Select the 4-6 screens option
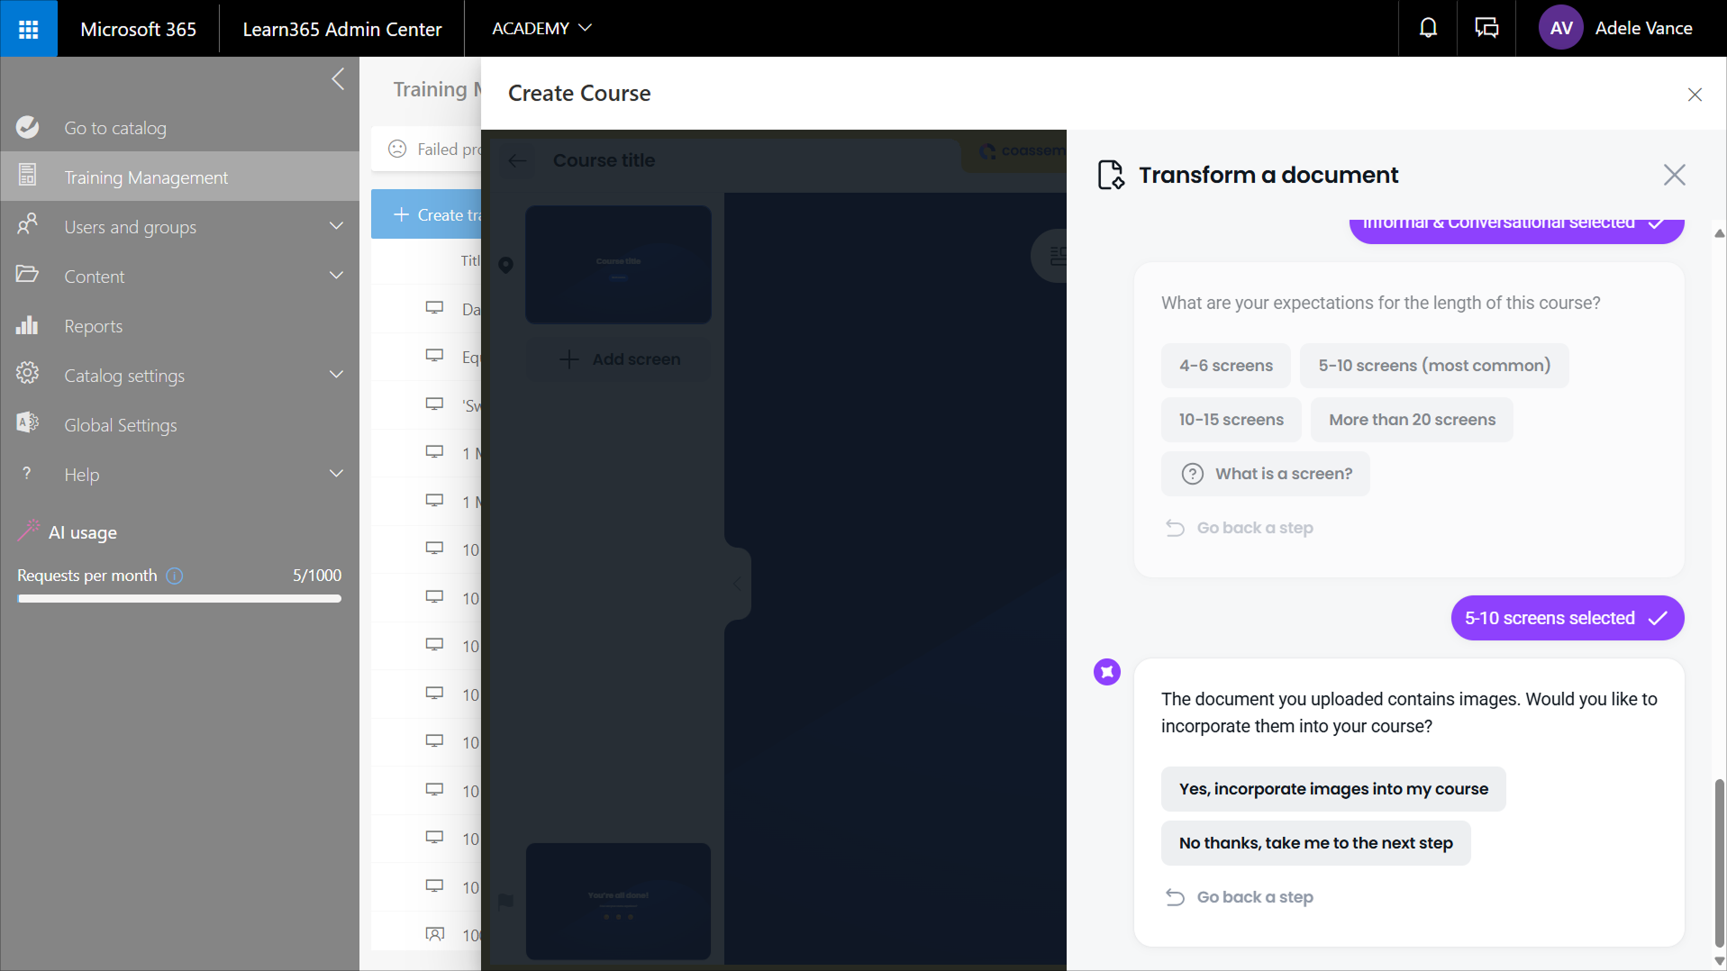 (1225, 366)
